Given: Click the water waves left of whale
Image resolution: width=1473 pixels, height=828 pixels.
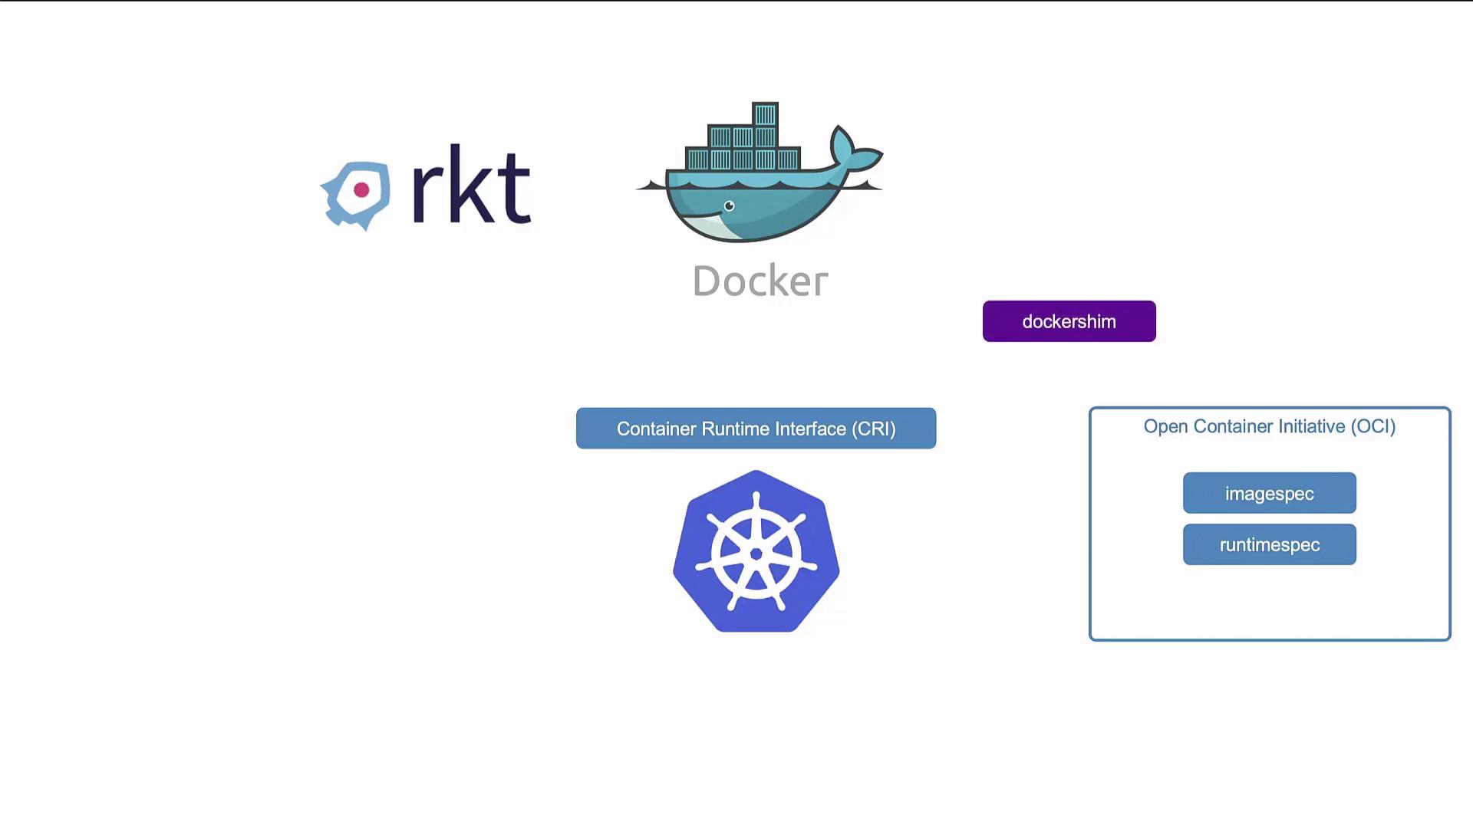Looking at the screenshot, I should (x=652, y=185).
